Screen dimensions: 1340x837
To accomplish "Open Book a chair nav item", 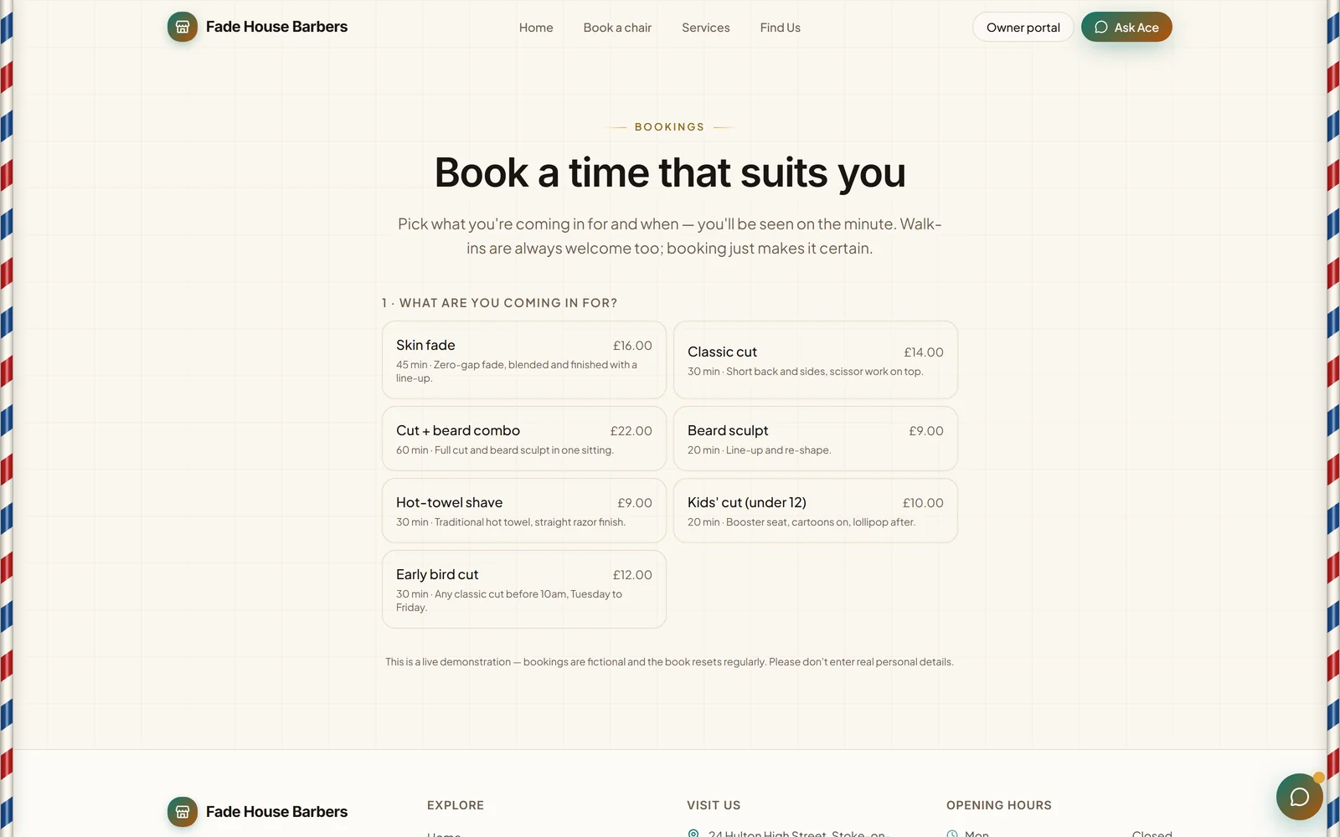I will point(617,28).
